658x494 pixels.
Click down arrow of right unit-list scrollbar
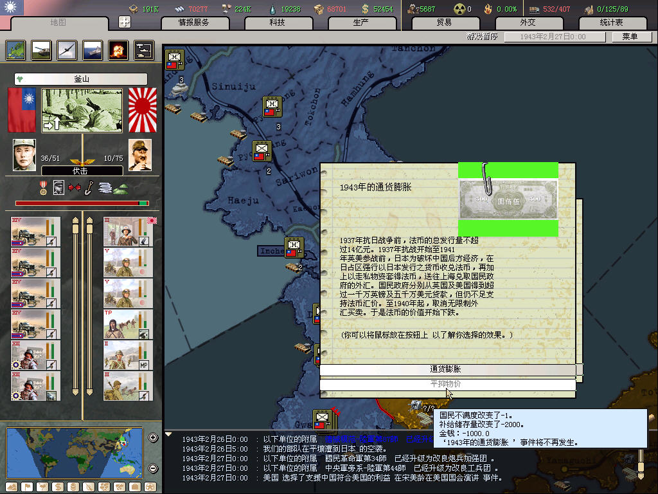89,392
